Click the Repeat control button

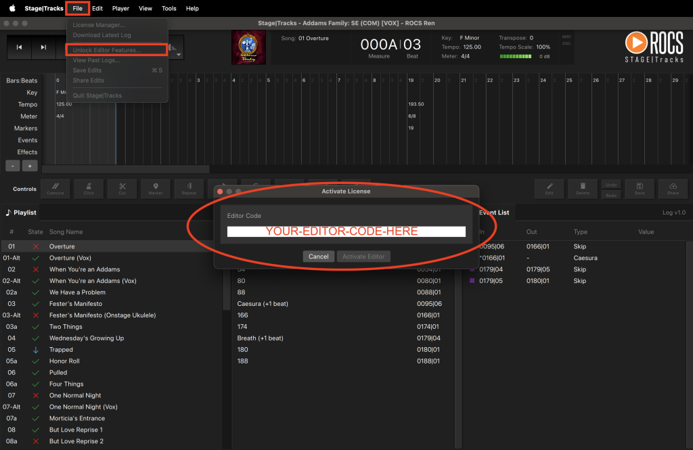tap(189, 189)
